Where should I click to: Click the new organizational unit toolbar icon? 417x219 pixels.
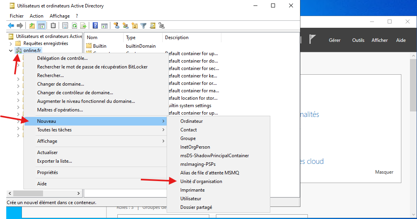(135, 25)
